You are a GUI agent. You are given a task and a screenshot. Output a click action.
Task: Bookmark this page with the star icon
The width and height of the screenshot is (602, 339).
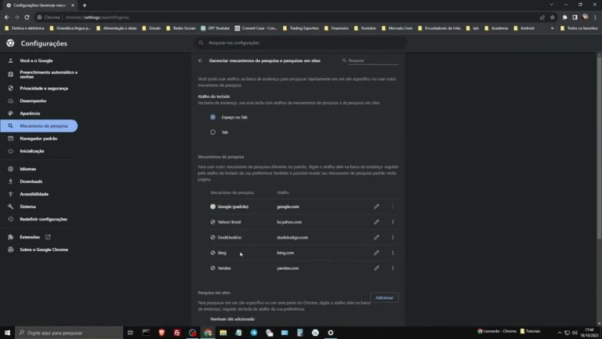tap(553, 17)
